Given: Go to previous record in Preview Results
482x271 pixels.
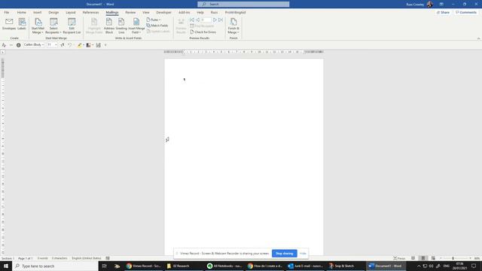Looking at the screenshot, I should [197, 20].
